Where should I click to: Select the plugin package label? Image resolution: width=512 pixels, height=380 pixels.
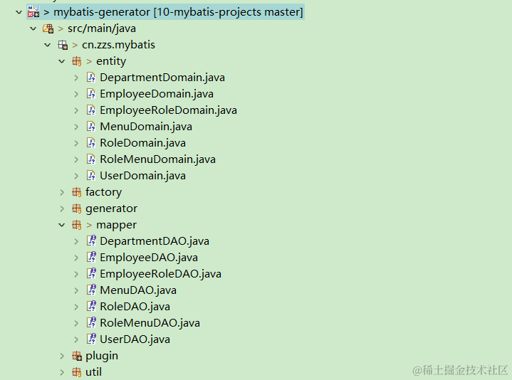point(102,356)
